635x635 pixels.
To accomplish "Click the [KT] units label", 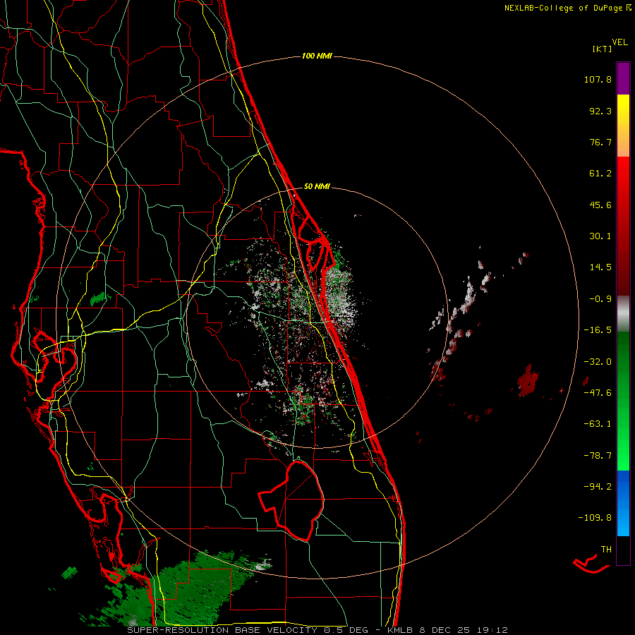I will click(602, 49).
